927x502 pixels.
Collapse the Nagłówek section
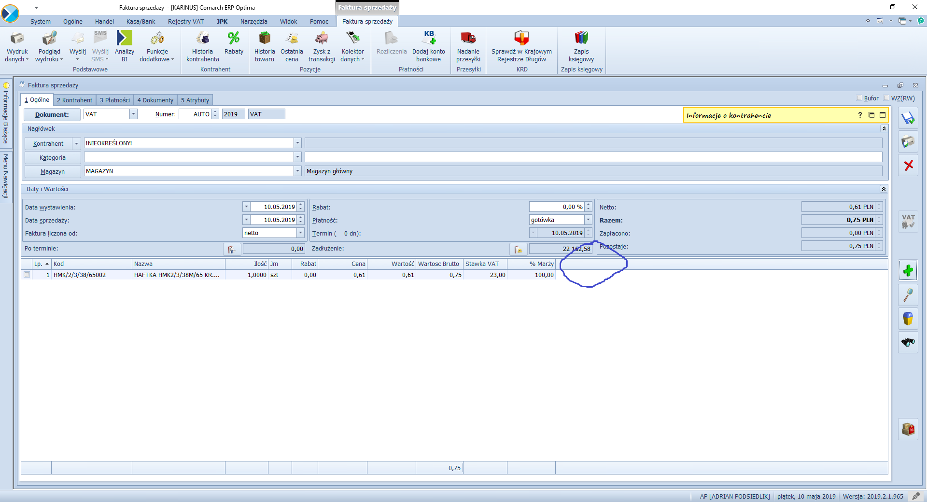coord(884,129)
